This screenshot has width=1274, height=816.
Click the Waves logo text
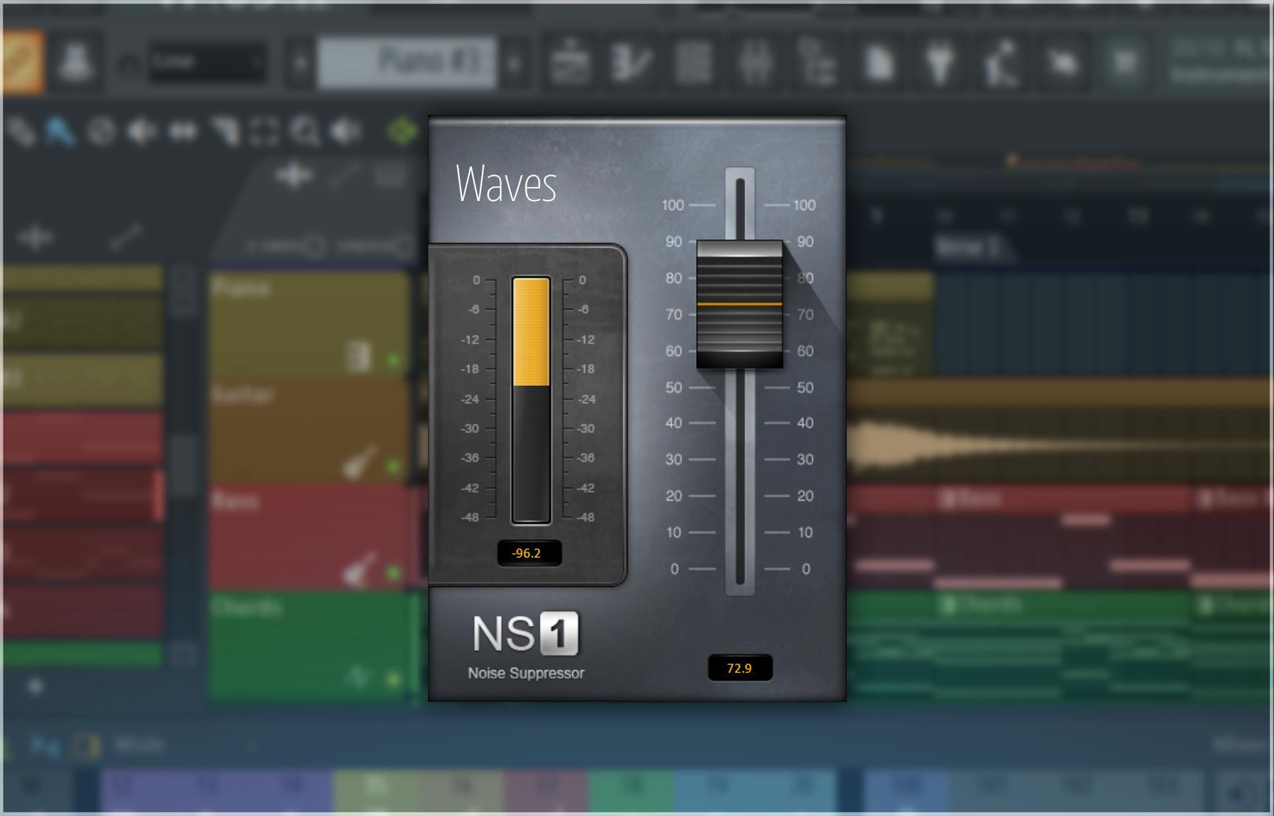point(506,184)
